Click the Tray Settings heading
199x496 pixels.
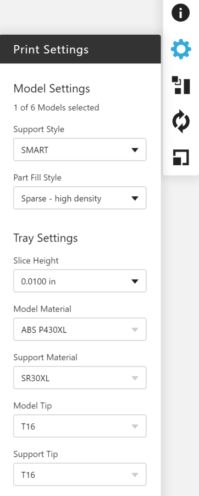coord(46,238)
